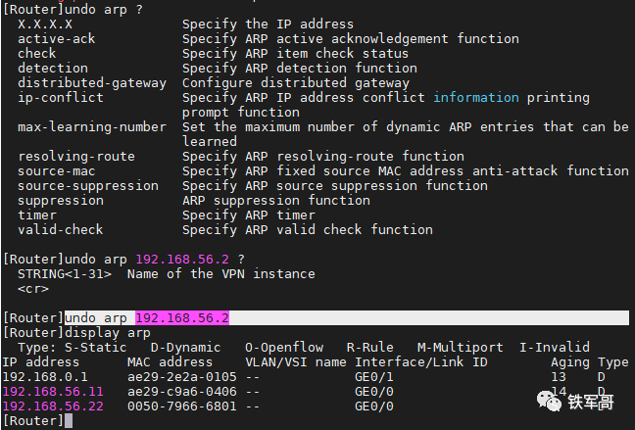635x430 pixels.
Task: Click IP address 192.168.56.22 in ARP table
Action: tap(53, 406)
